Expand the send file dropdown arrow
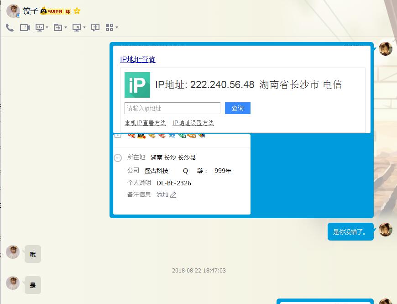 (x=66, y=28)
